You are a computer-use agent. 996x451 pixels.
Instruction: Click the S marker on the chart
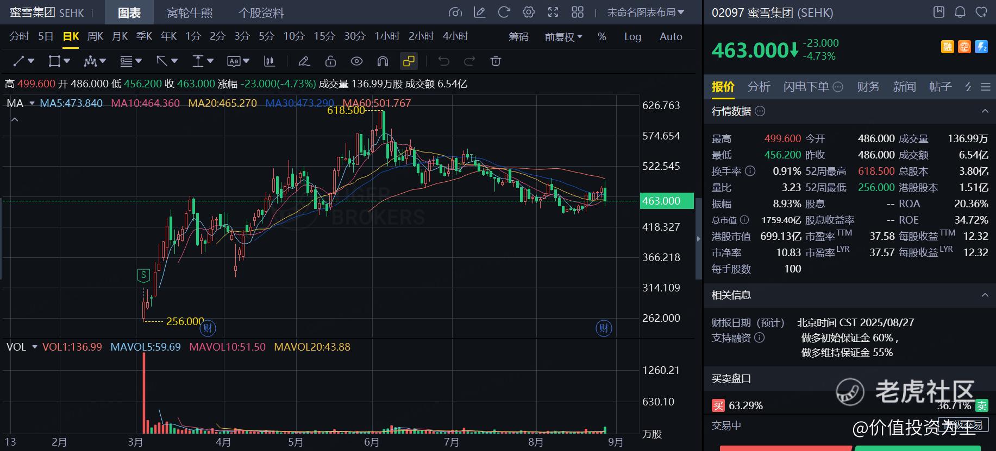click(x=143, y=275)
